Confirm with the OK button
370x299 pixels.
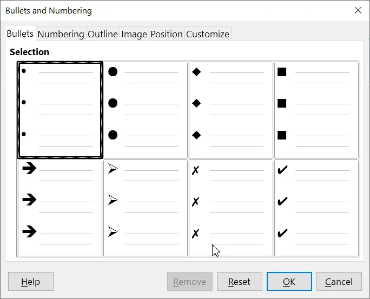pyautogui.click(x=289, y=282)
